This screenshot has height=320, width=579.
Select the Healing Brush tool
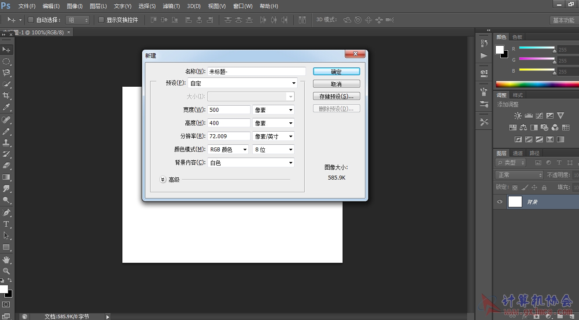(6, 120)
